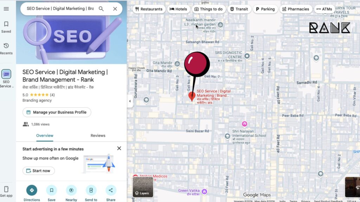Click the Samadhi Rd map label

tap(307, 82)
